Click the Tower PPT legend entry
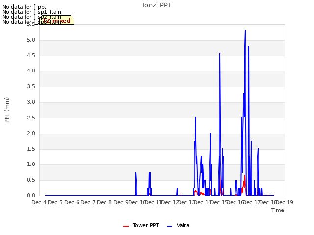Image resolution: width=314 pixels, height=235 pixels. tap(141, 225)
